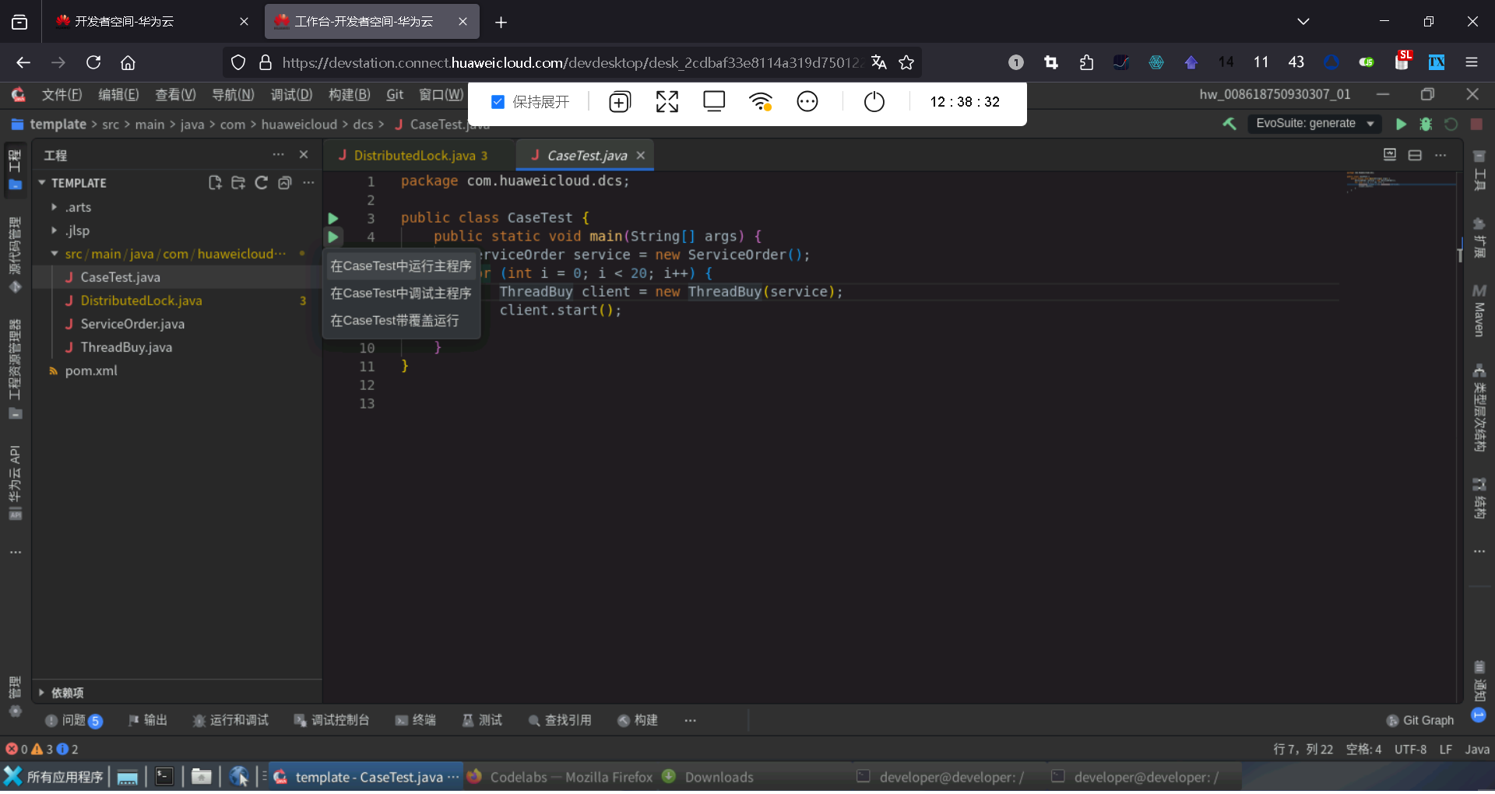Uncheck the 保持展开 checkbox
Viewport: 1495px width, 794px height.
[x=498, y=102]
